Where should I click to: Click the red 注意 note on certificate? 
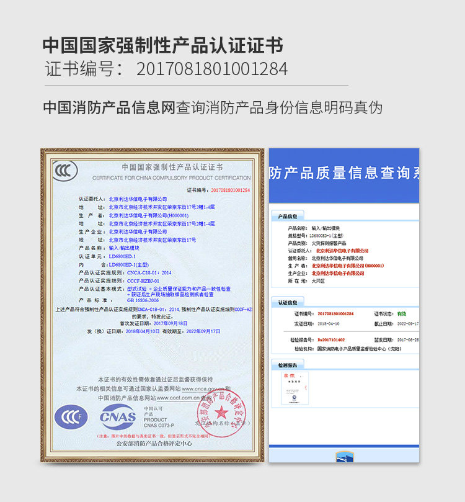154,436
